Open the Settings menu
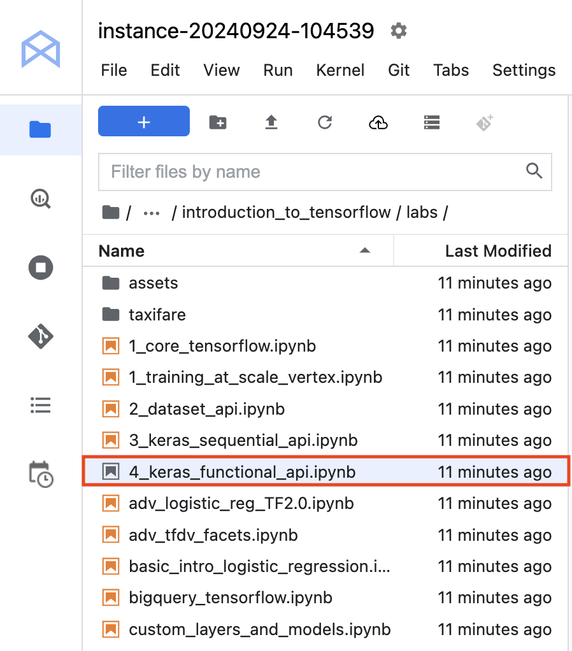The height and width of the screenshot is (651, 572). coord(524,70)
